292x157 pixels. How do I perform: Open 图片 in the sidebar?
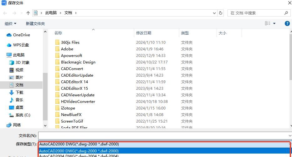pos(16,77)
